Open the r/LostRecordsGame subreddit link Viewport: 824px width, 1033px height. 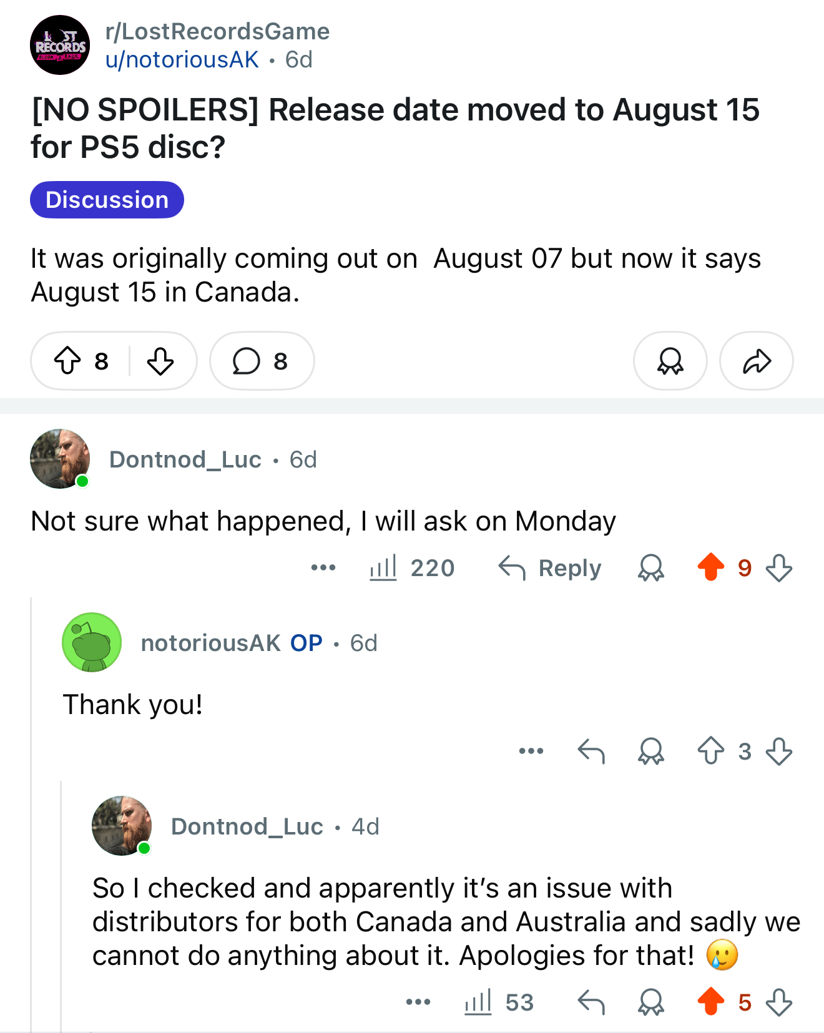217,31
